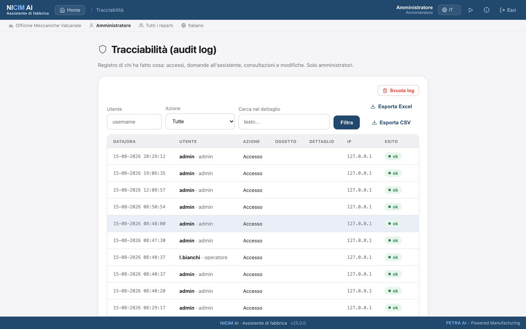Select the highlighted entry 15-08-2026 08:48:00

263,224
